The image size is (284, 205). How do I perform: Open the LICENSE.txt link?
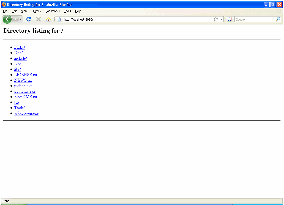pos(26,75)
